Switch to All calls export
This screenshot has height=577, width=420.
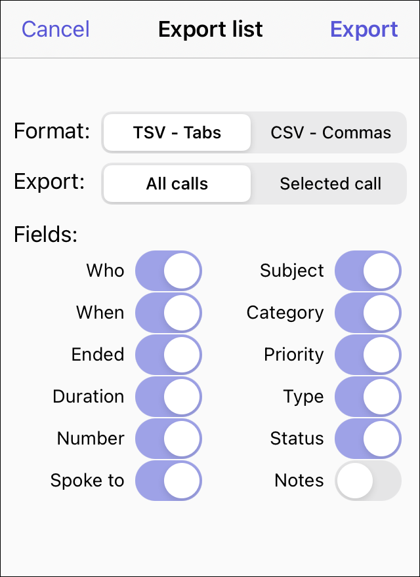[x=177, y=184]
